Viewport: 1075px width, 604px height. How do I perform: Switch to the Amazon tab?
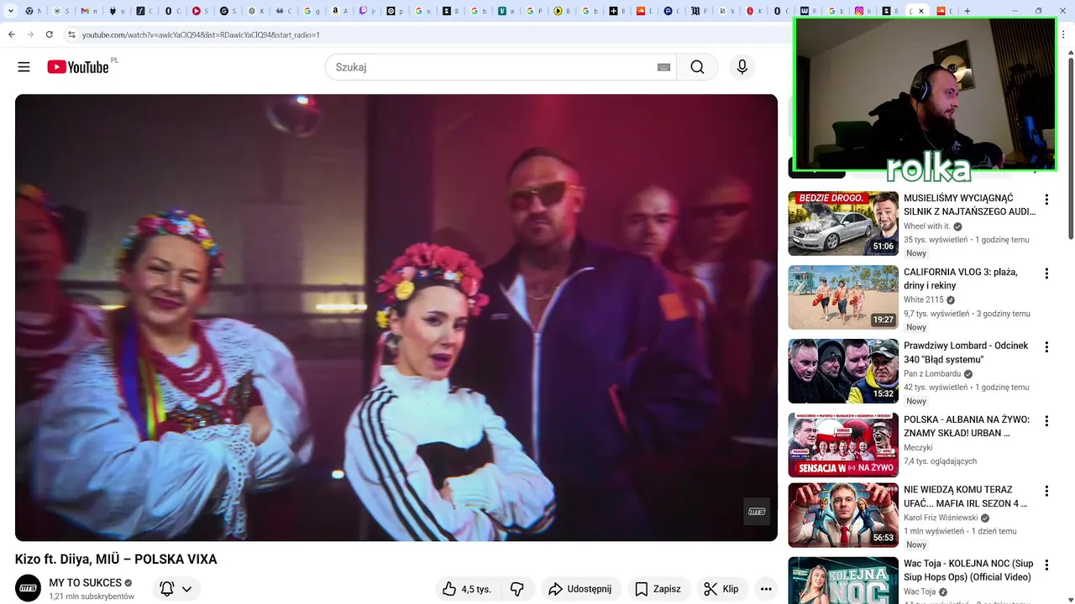point(339,11)
